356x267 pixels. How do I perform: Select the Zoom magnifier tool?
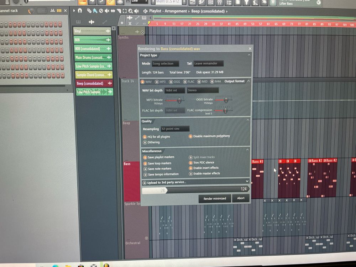[130, 11]
